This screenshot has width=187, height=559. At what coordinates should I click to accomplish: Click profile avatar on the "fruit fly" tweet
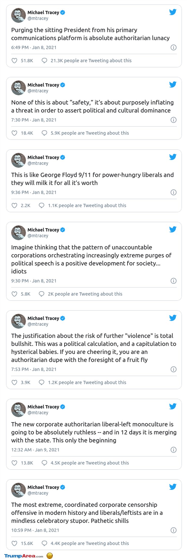click(x=18, y=321)
